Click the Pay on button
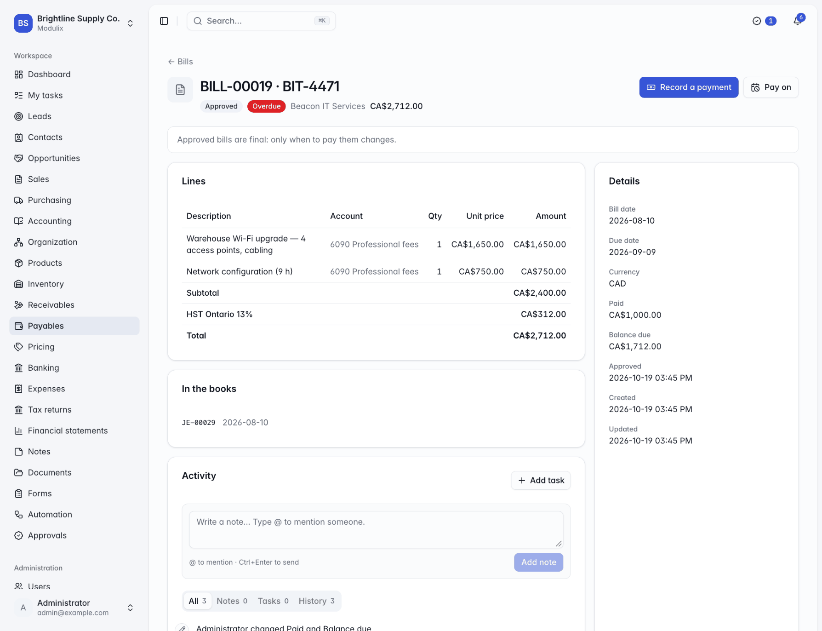822x631 pixels. coord(771,87)
